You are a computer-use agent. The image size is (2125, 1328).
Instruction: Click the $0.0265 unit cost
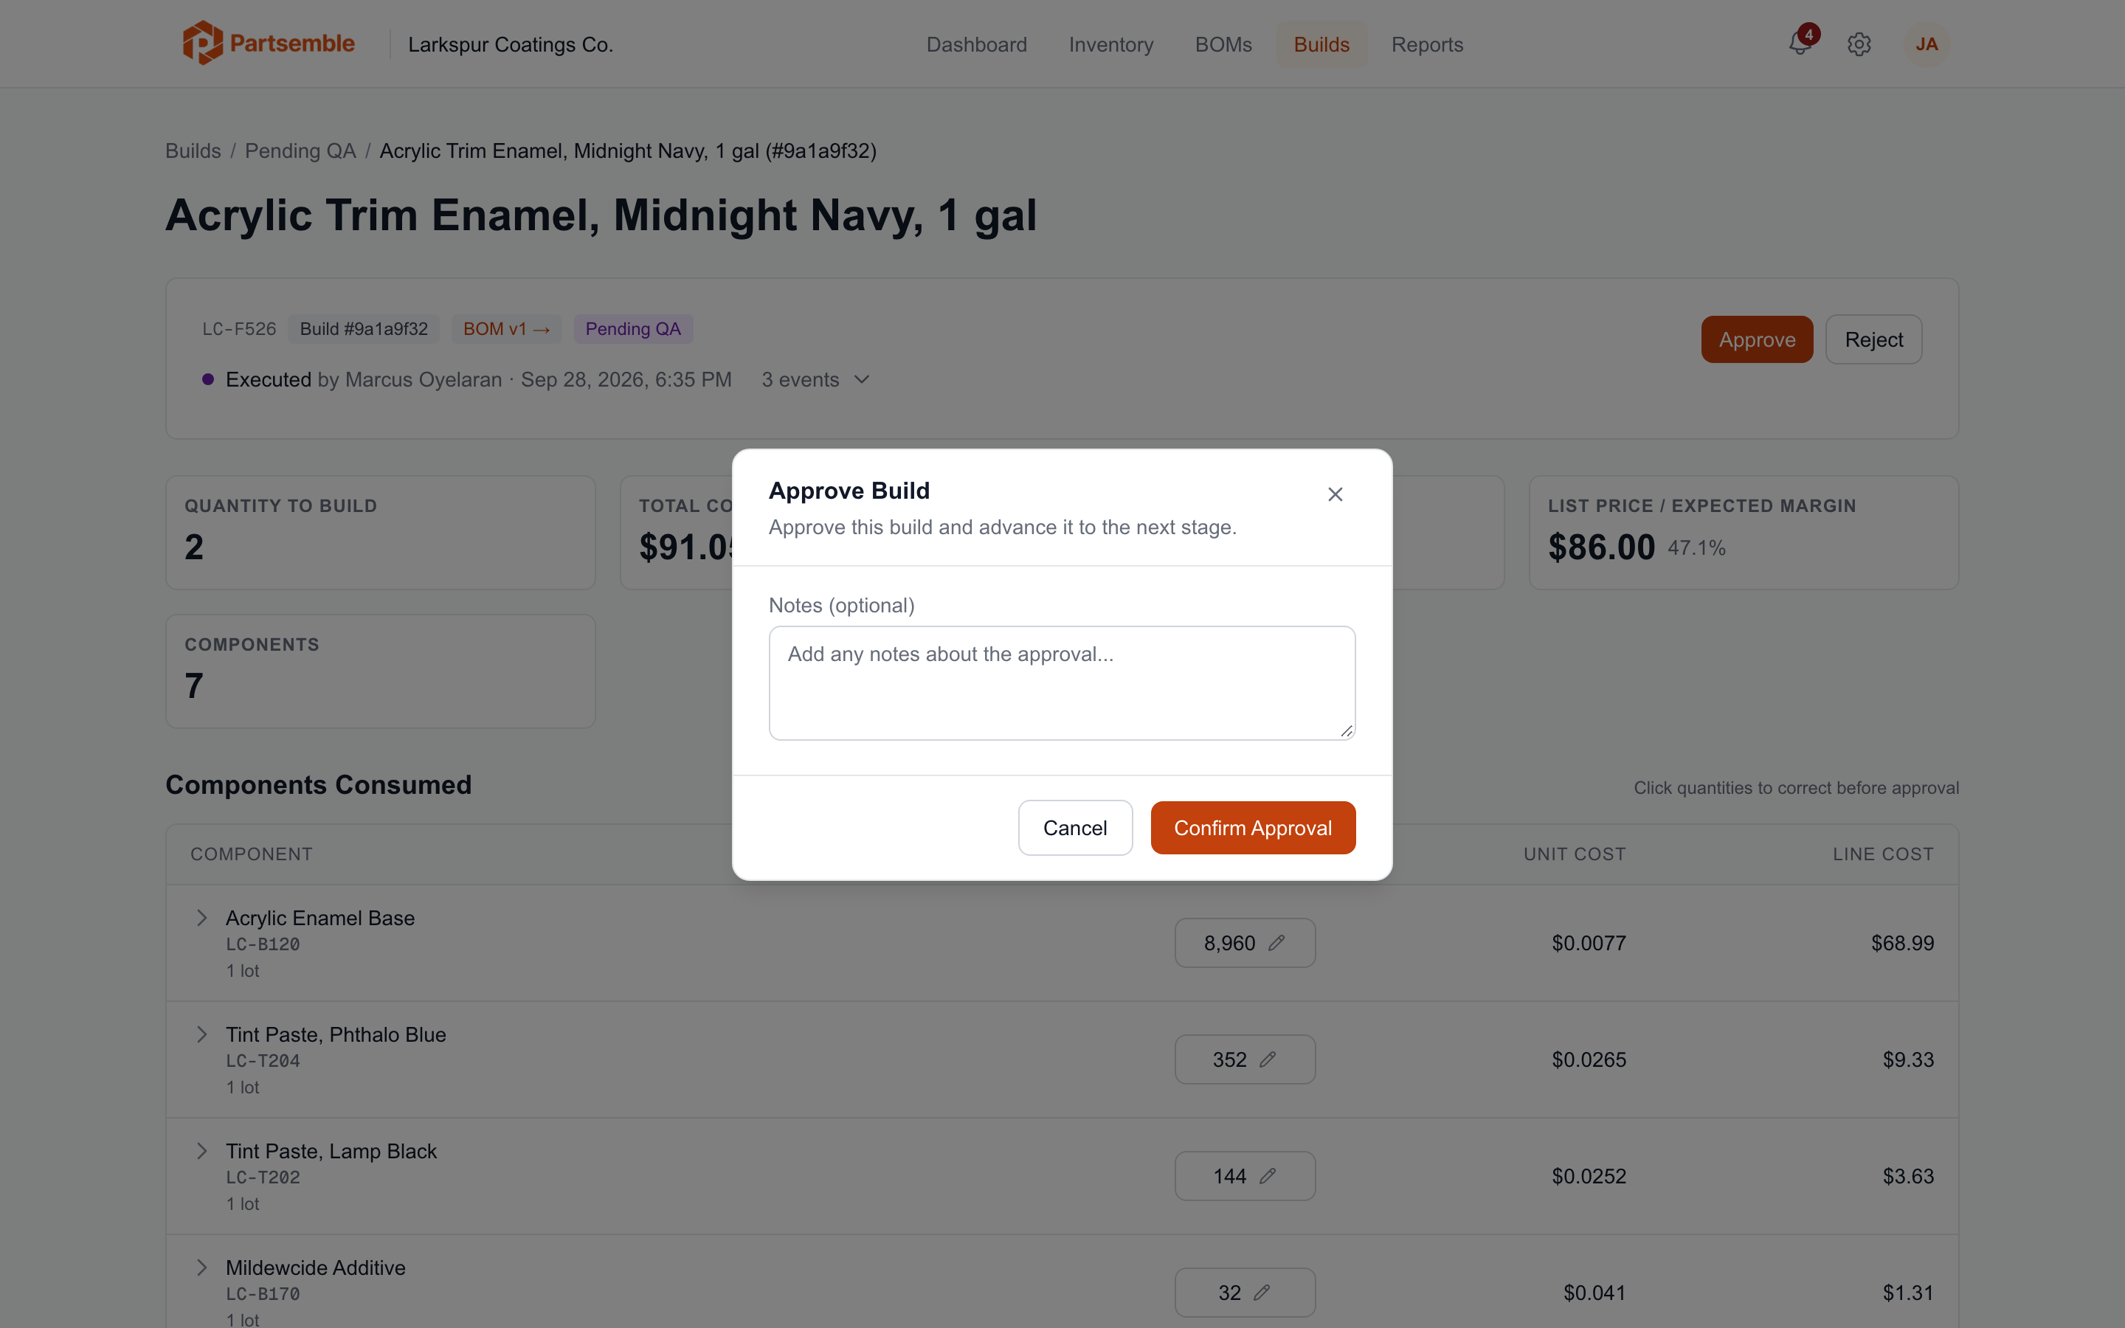pos(1589,1060)
